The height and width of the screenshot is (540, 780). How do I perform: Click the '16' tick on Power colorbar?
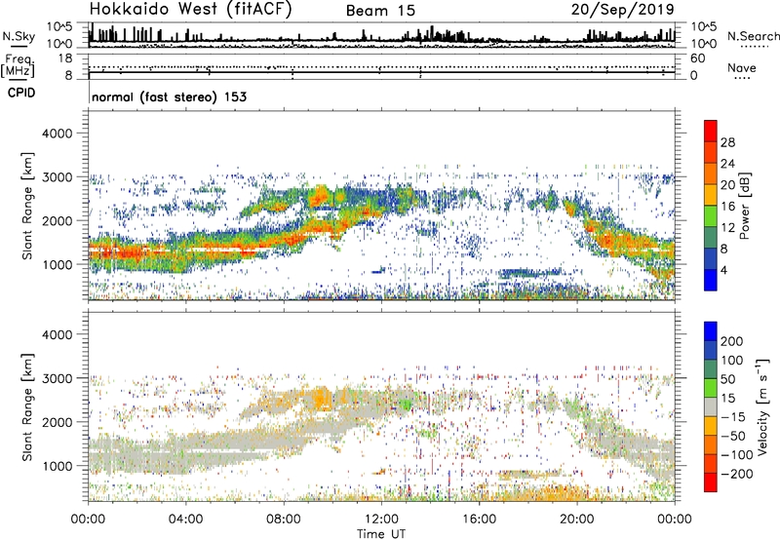[727, 207]
